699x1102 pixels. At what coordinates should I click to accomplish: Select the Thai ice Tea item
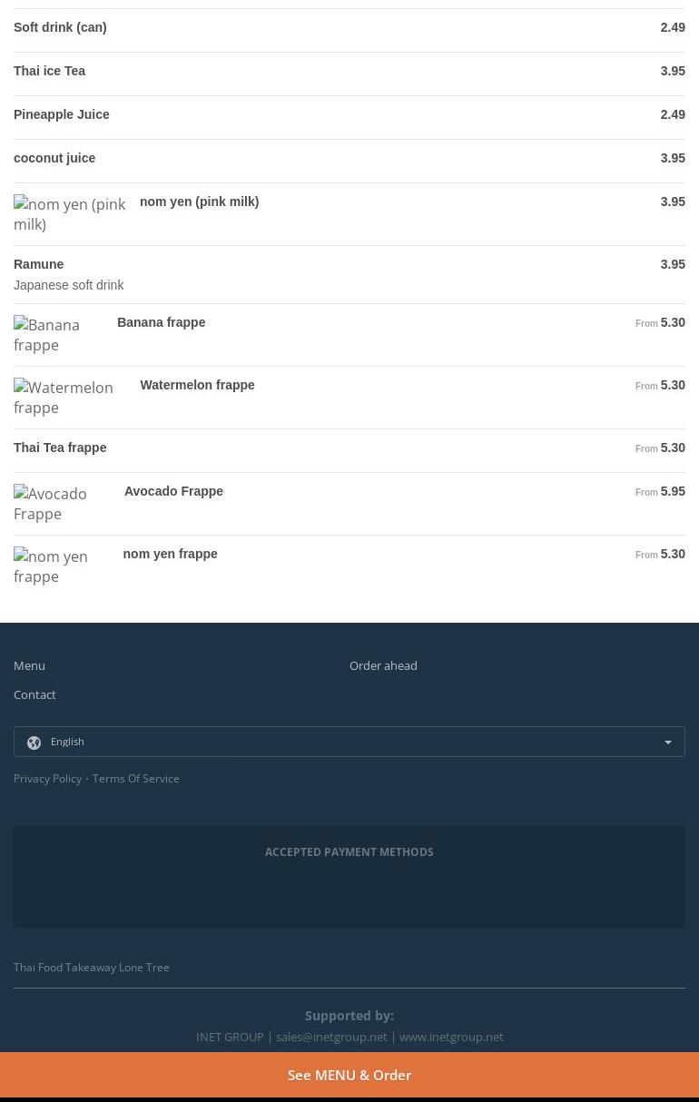50,71
